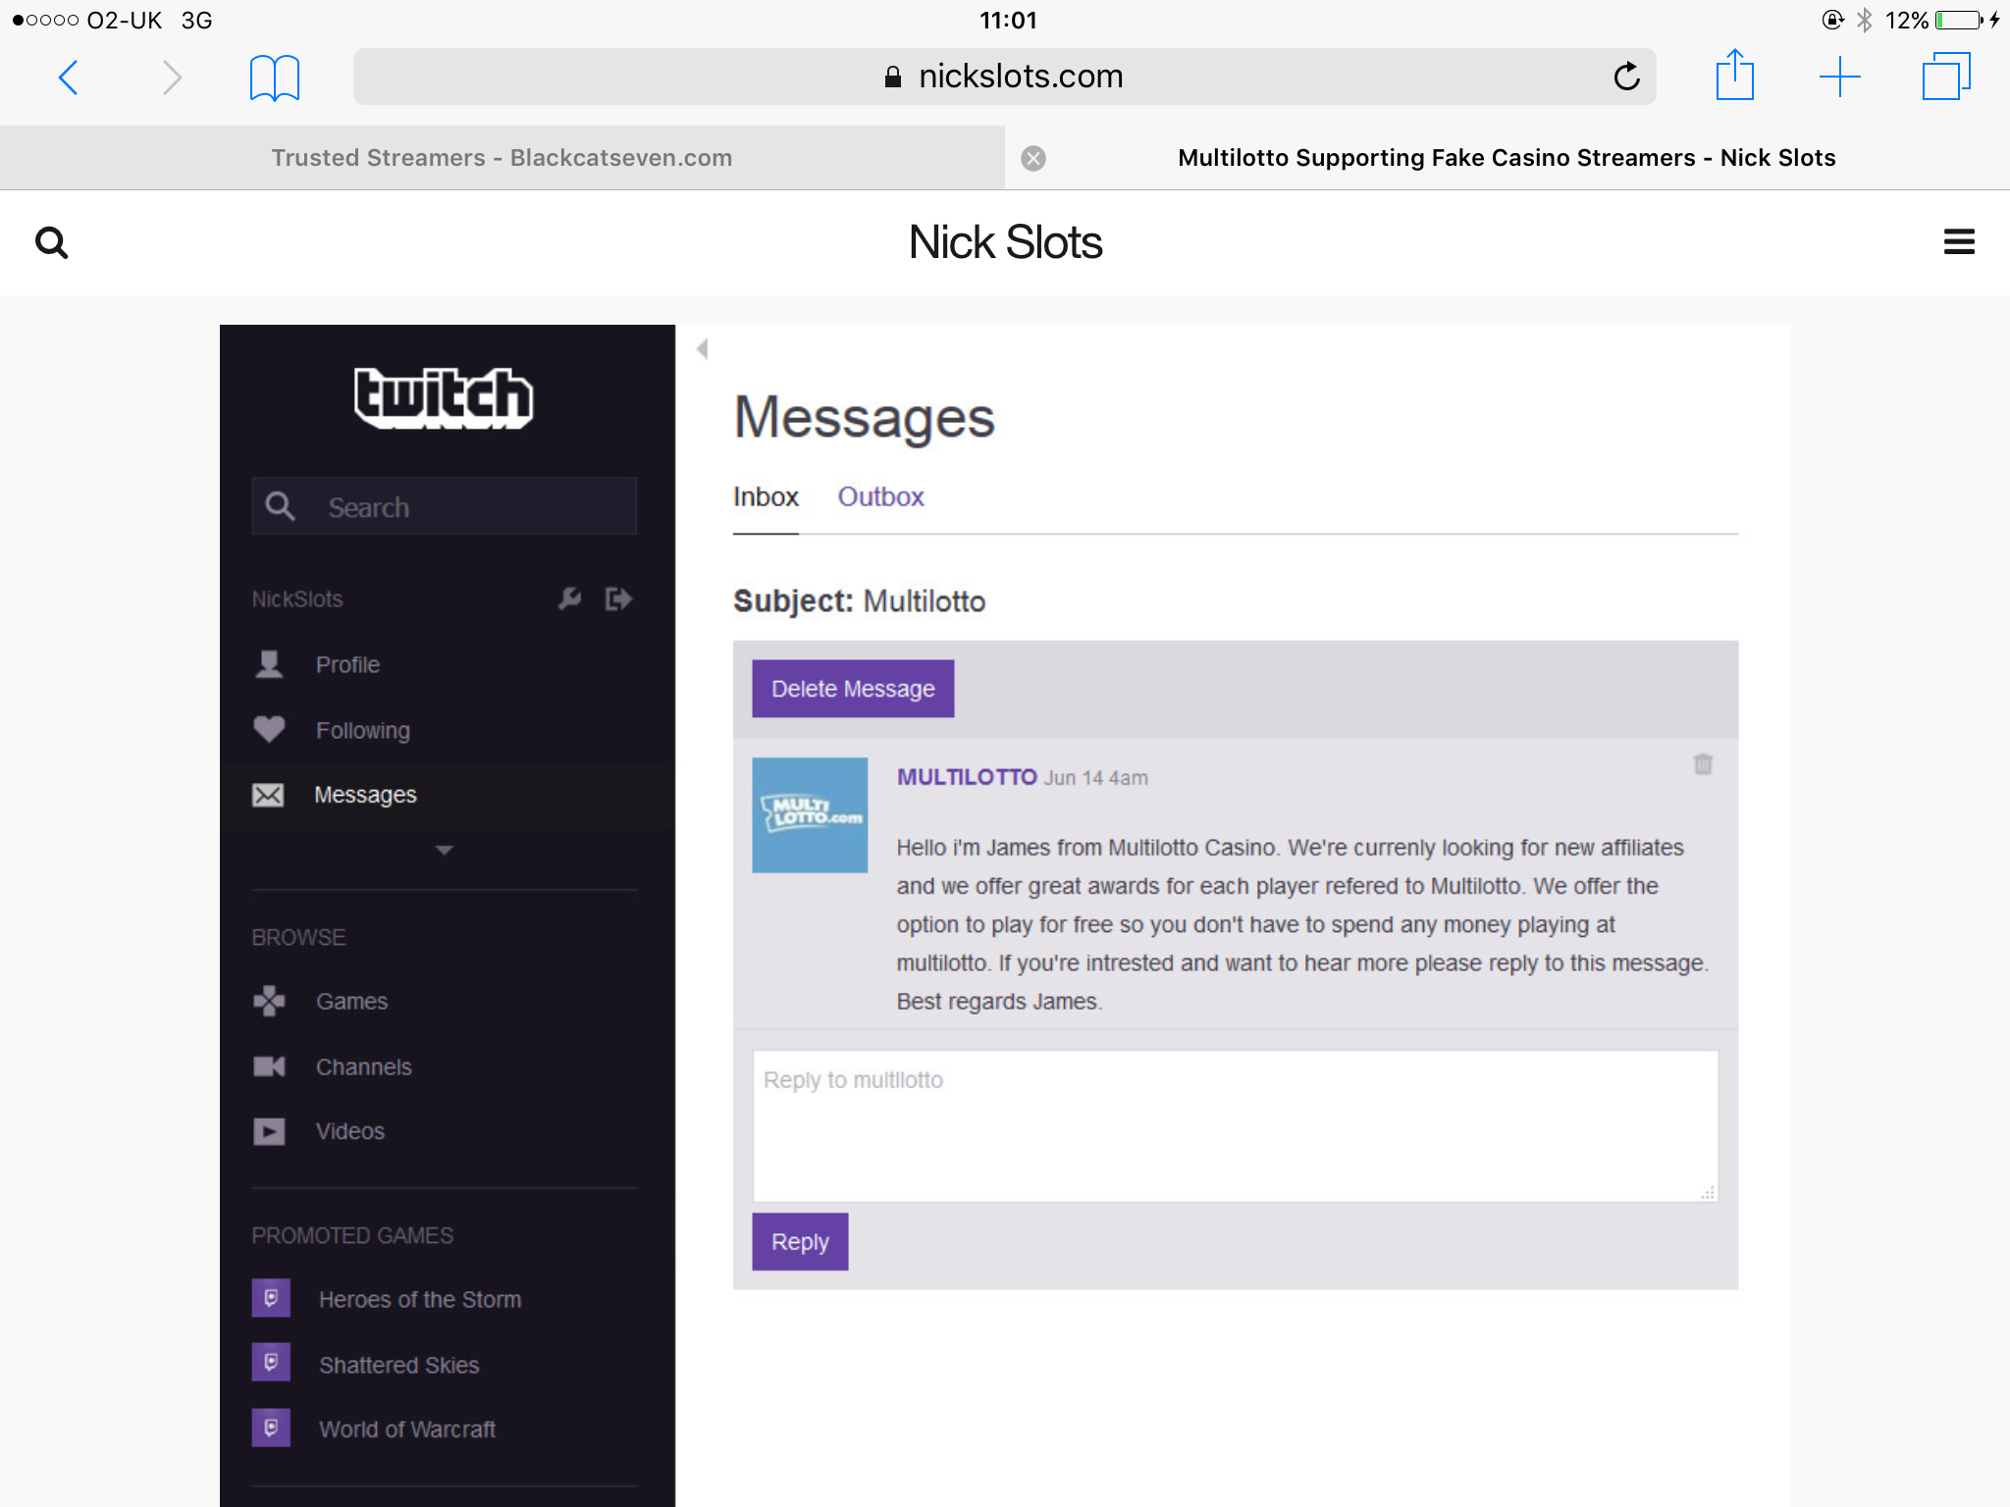Click the Reply to multilotto text box

point(1235,1126)
